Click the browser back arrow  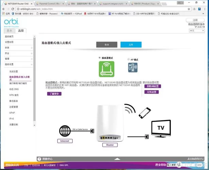(x=4, y=9)
